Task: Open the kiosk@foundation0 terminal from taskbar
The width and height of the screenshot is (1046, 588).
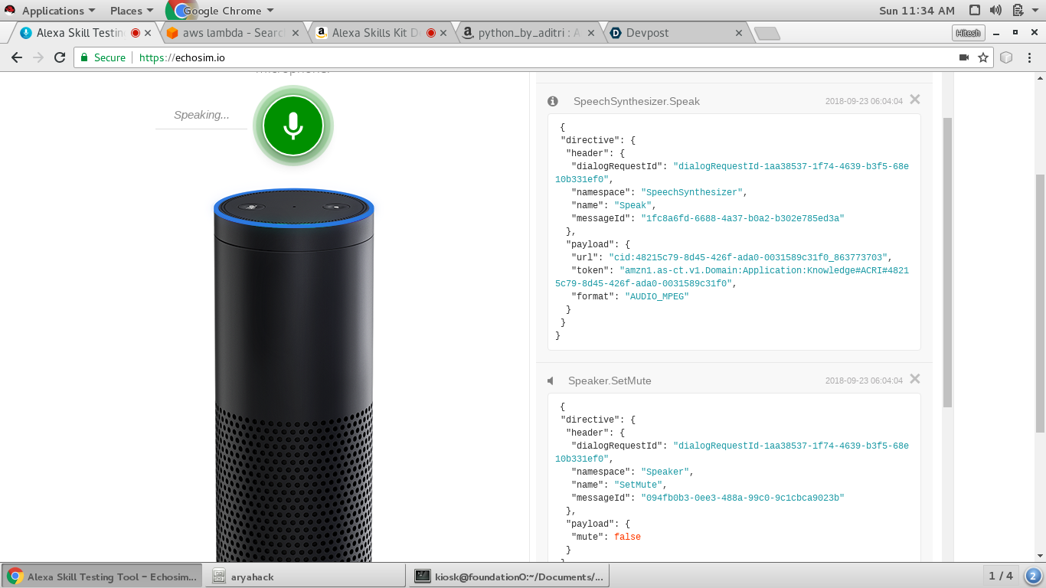Action: pos(510,577)
